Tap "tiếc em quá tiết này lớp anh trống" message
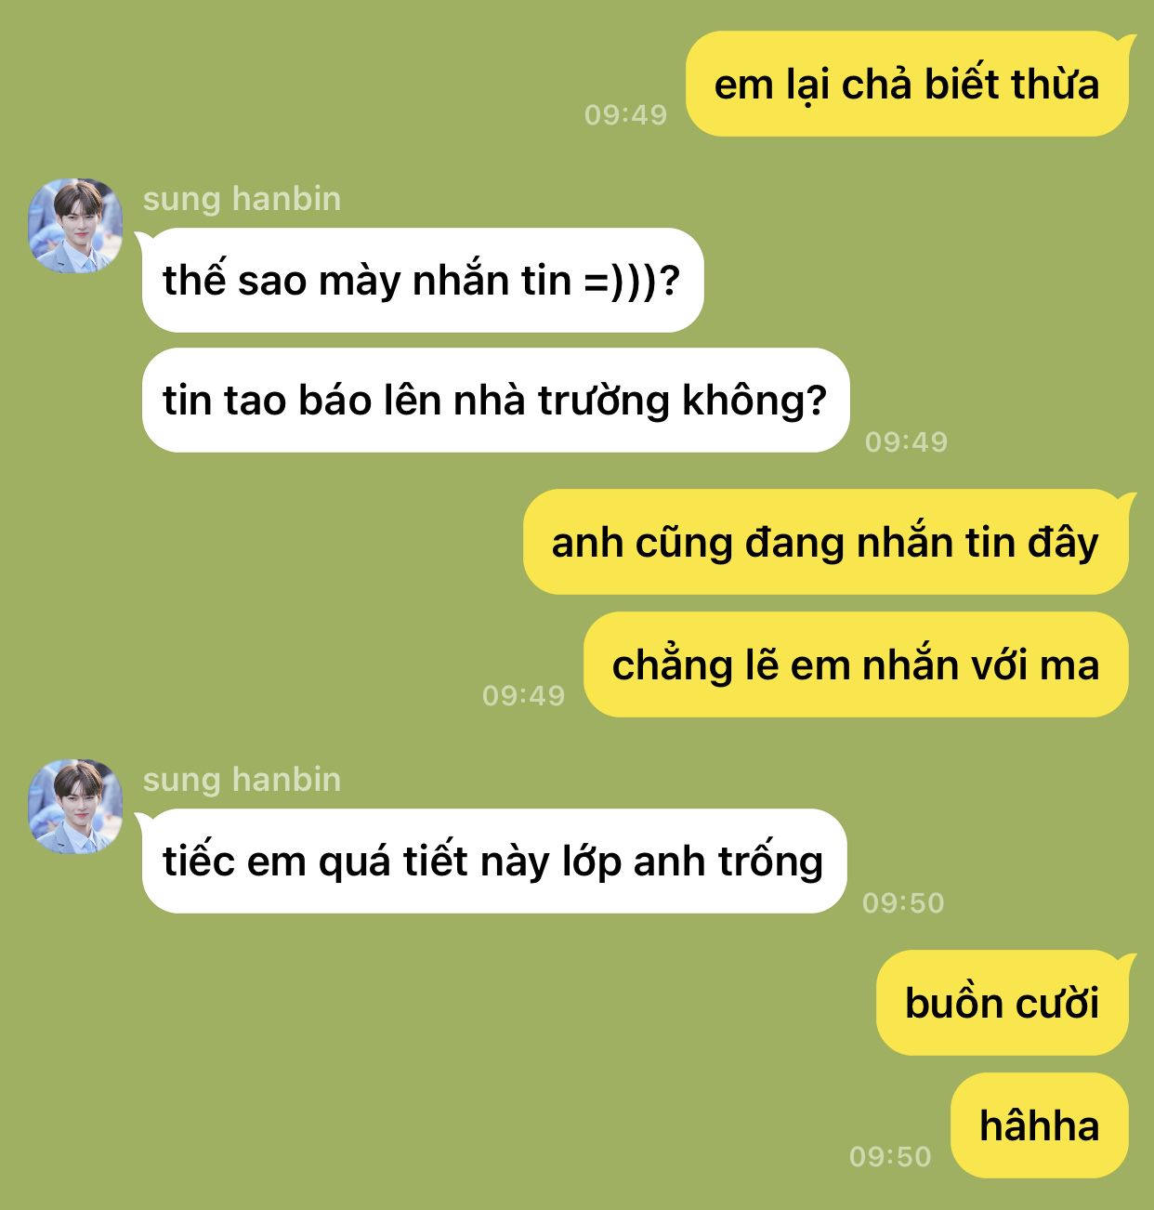1154x1210 pixels. (494, 861)
